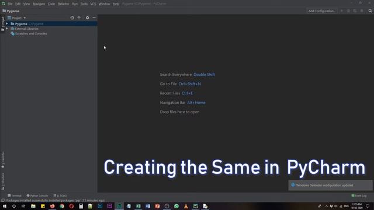Open the VCS menu
The image size is (374, 210).
[x=93, y=4]
